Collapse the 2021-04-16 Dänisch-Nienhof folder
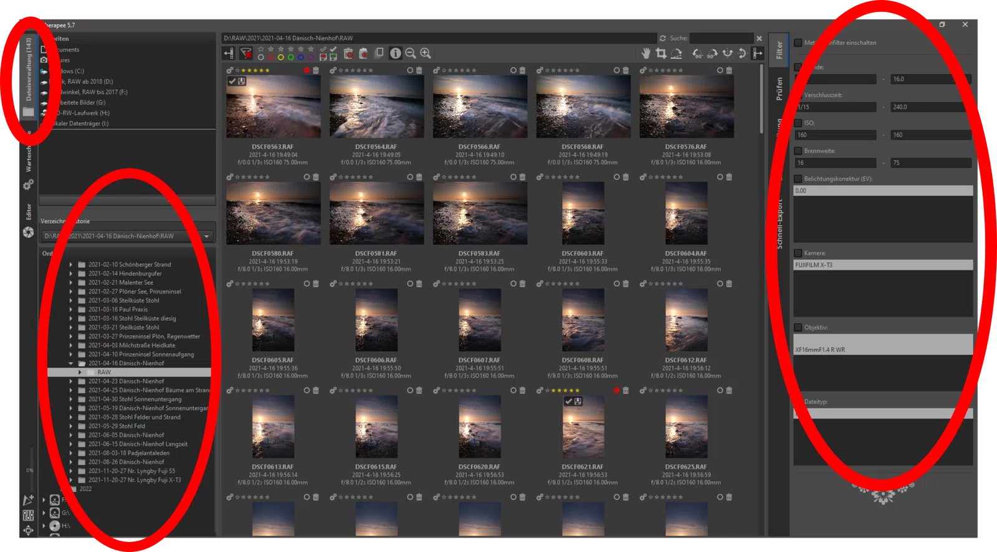The height and width of the screenshot is (552, 997). click(70, 363)
